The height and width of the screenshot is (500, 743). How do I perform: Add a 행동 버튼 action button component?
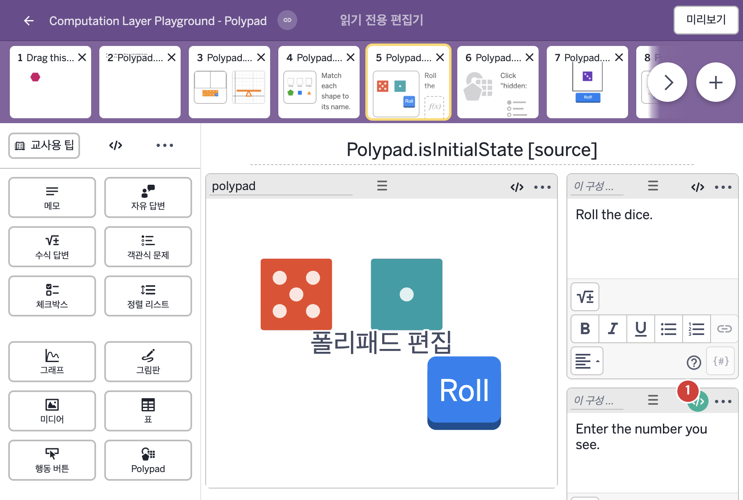point(52,460)
